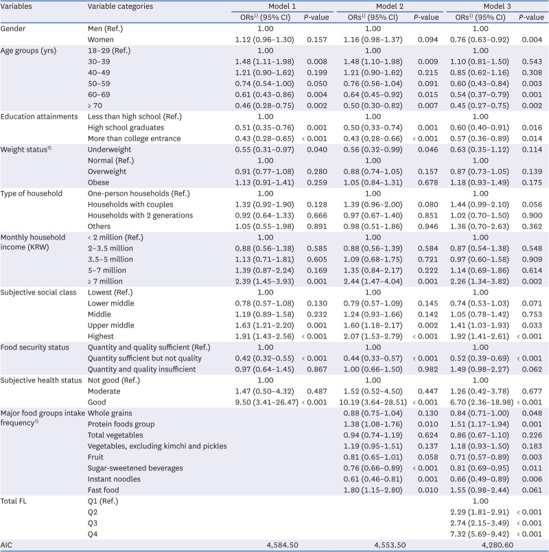Click 'More than college entrance' category

coord(134,139)
